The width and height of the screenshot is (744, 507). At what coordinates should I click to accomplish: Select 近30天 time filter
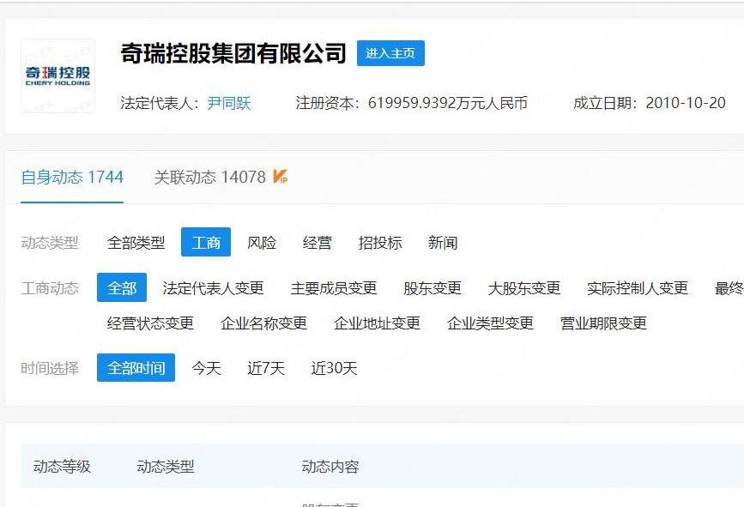[x=334, y=368]
